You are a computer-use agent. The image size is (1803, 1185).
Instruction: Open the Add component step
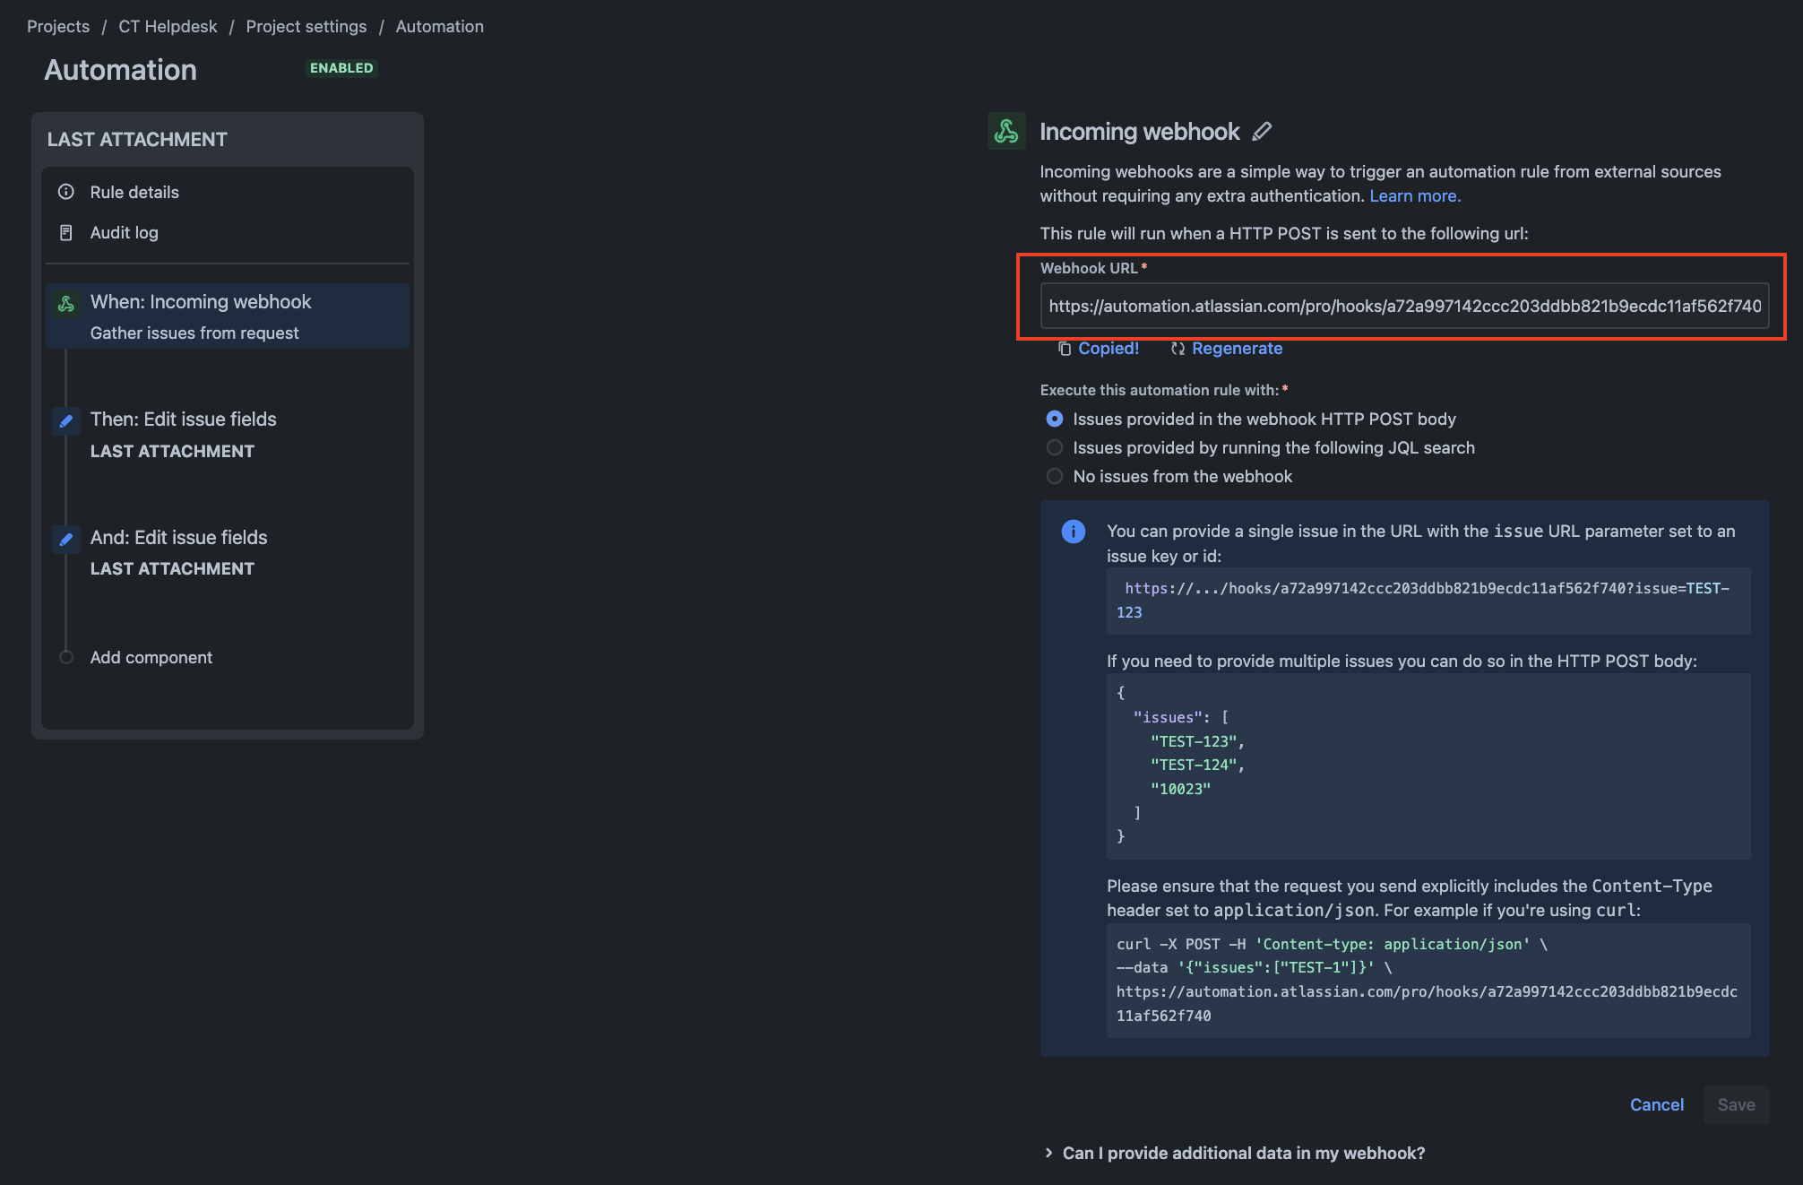(151, 657)
